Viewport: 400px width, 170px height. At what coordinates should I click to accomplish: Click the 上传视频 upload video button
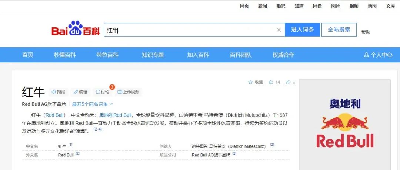(x=128, y=92)
